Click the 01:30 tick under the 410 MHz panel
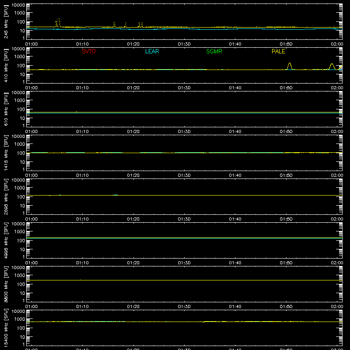350x350 pixels. click(184, 88)
